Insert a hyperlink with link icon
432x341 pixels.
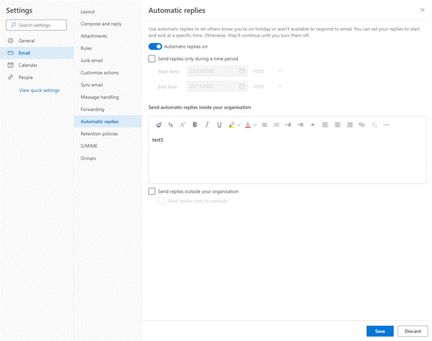tap(362, 124)
